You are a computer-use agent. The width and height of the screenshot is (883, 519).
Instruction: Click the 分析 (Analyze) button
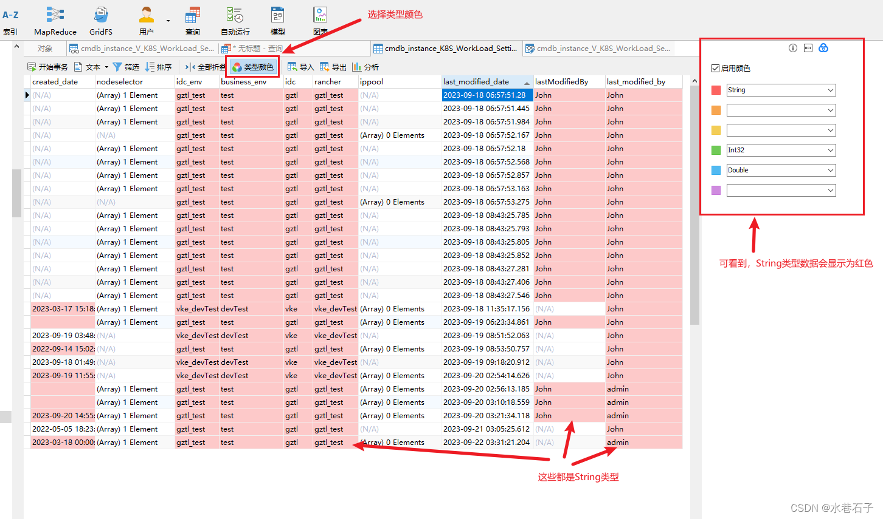(x=365, y=67)
